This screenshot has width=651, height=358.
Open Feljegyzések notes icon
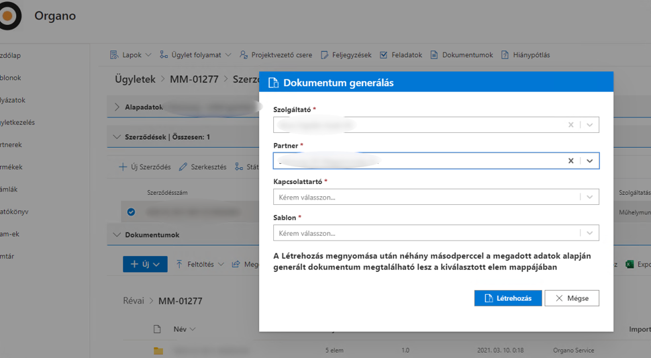(325, 55)
